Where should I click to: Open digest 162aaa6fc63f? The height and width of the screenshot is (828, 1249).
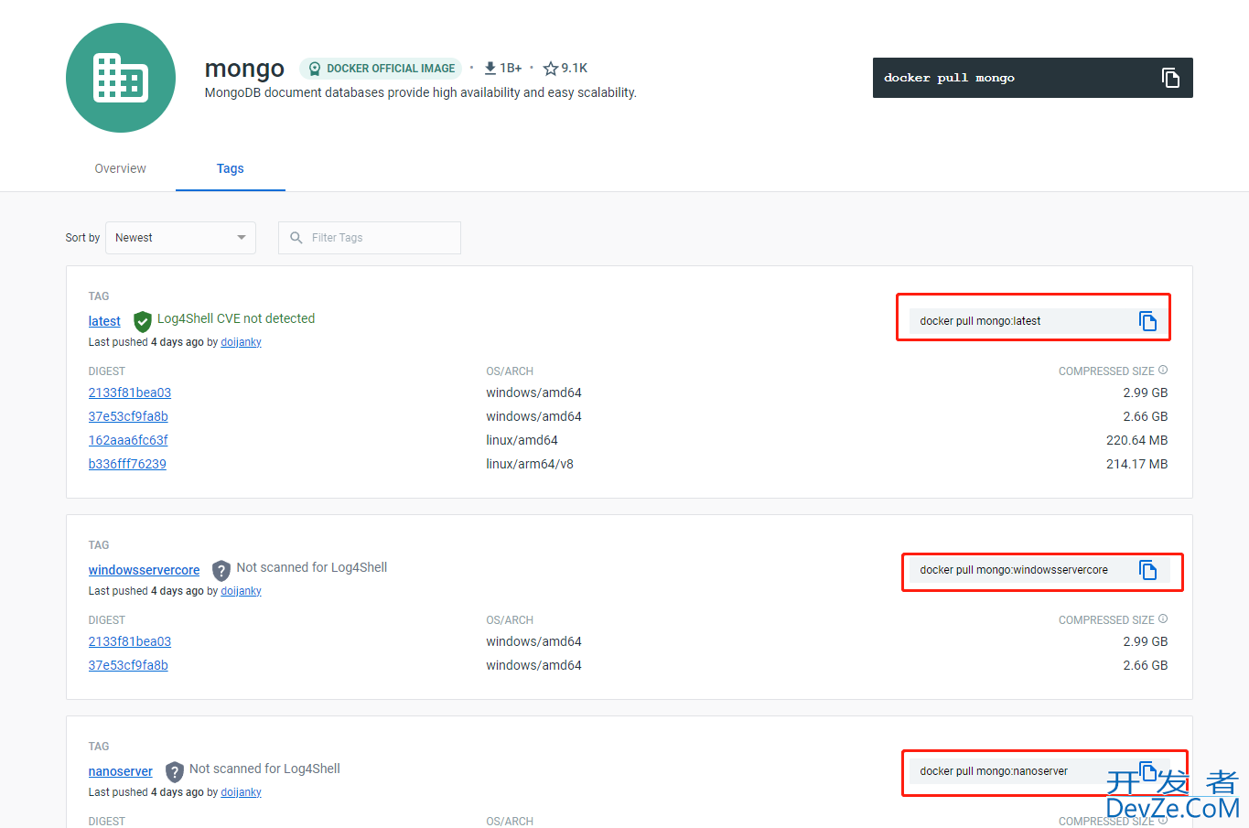tap(128, 440)
